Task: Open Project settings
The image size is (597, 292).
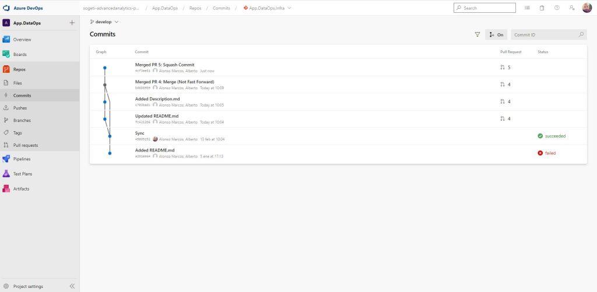Action: pos(27,286)
